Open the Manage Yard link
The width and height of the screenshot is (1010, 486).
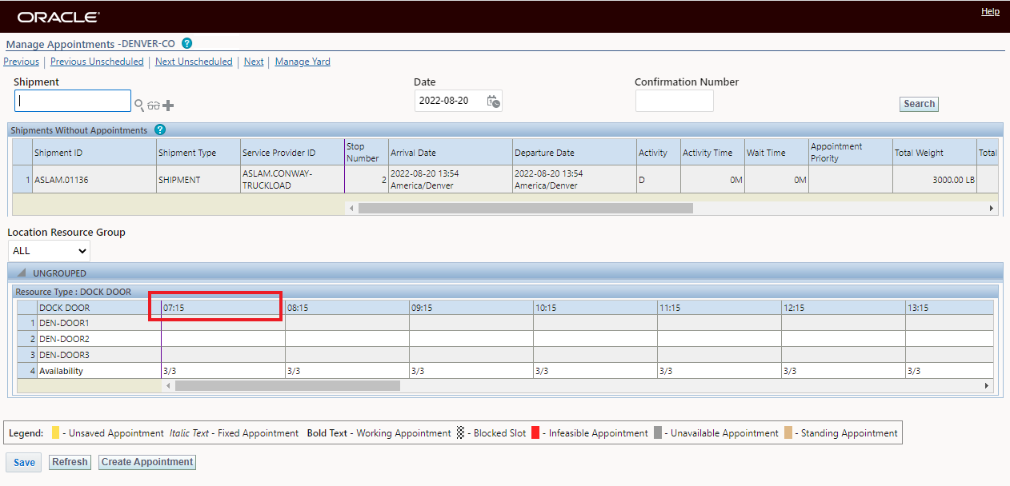(303, 62)
